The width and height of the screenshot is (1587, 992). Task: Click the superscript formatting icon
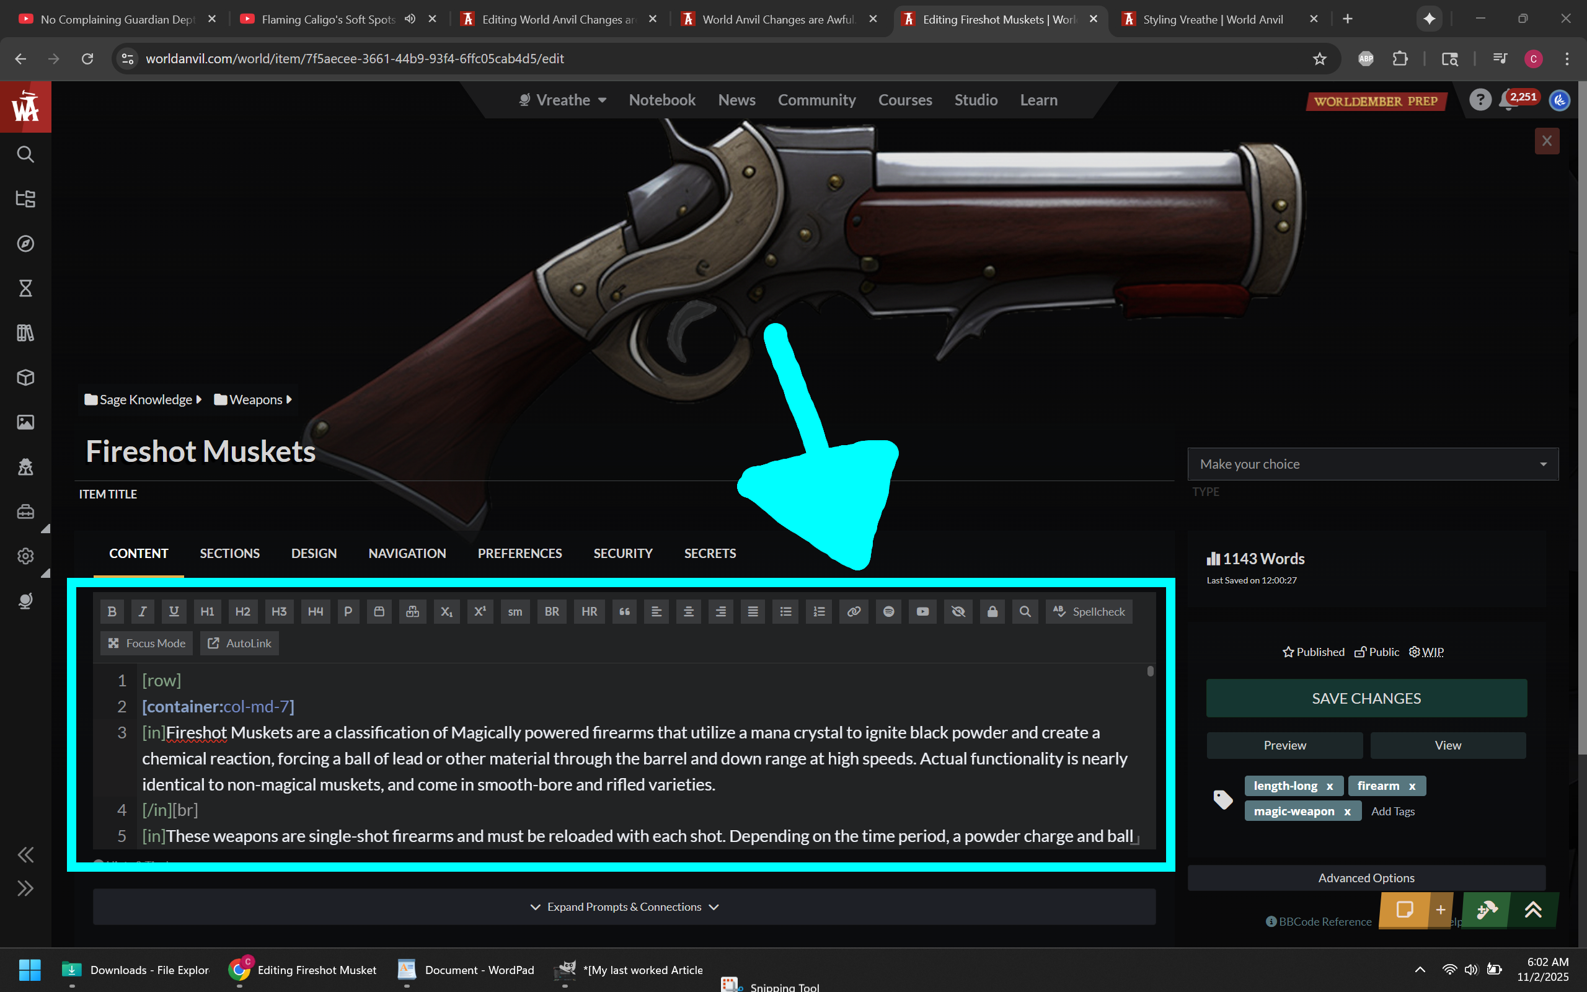tap(480, 611)
